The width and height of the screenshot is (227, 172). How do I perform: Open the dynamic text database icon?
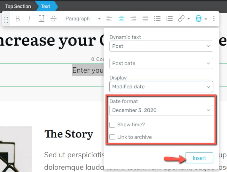pyautogui.click(x=199, y=19)
